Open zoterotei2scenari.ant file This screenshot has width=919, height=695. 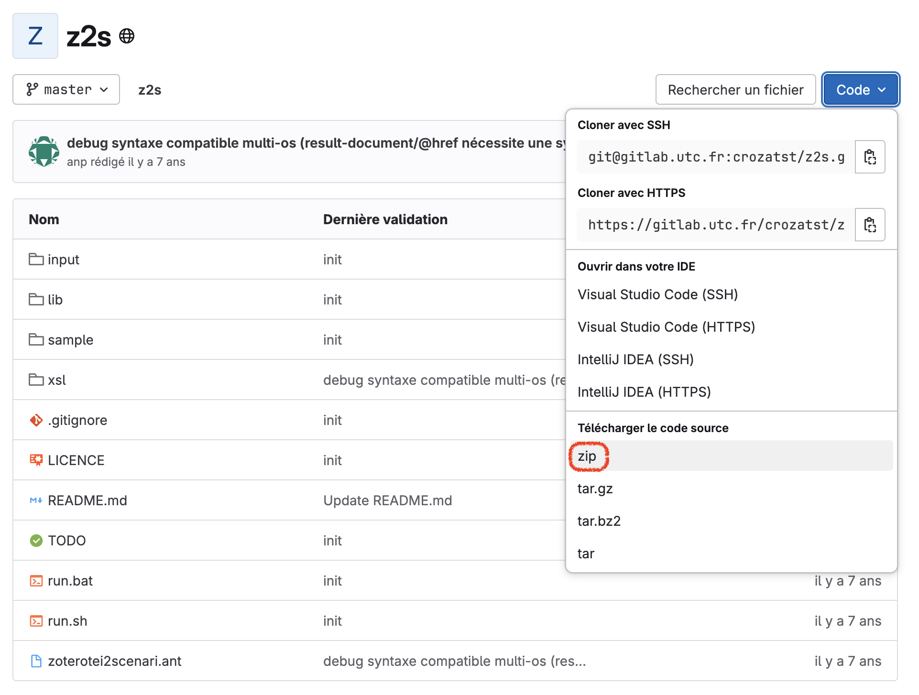(114, 661)
